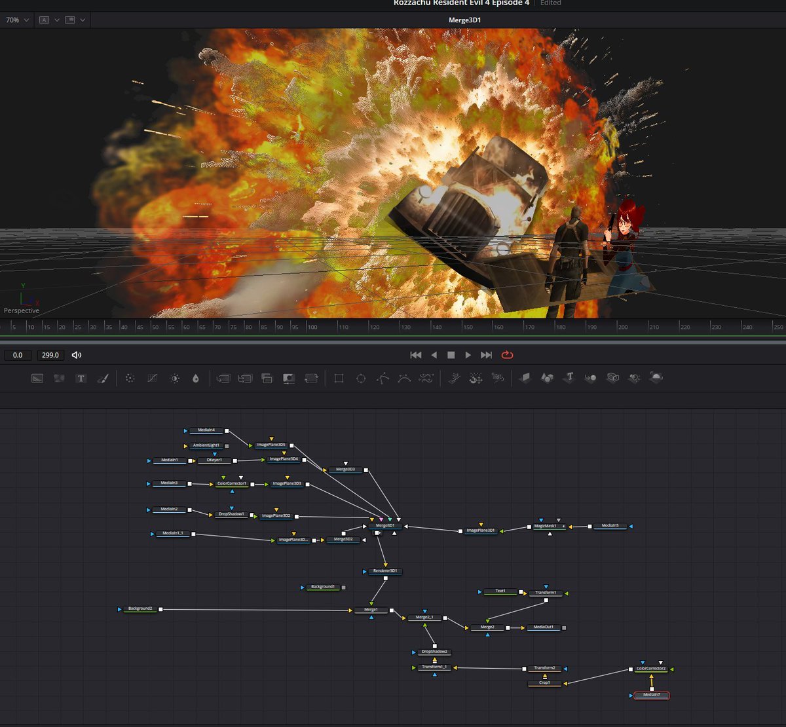Jump to last frame of clip
This screenshot has height=727, width=786.
(x=486, y=355)
